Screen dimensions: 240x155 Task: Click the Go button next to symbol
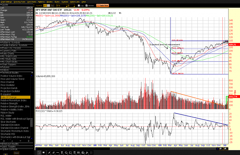click(x=52, y=6)
